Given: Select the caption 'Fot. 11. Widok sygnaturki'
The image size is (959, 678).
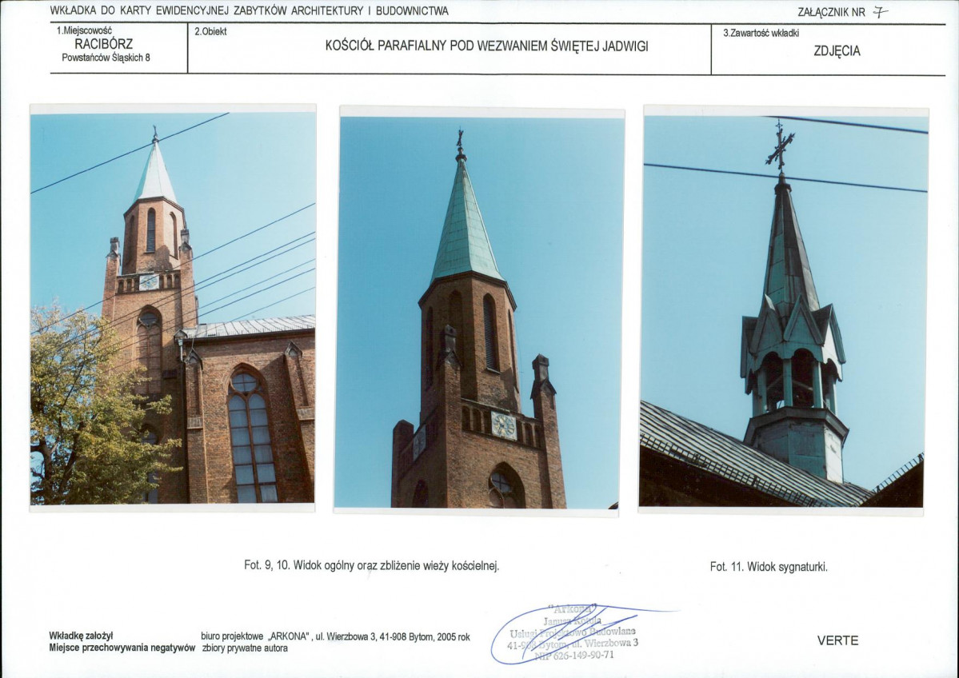Looking at the screenshot, I should point(768,567).
